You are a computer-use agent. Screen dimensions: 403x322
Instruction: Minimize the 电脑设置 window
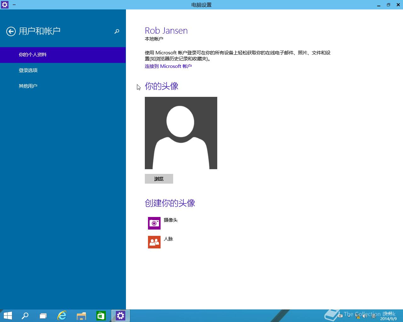pyautogui.click(x=379, y=5)
